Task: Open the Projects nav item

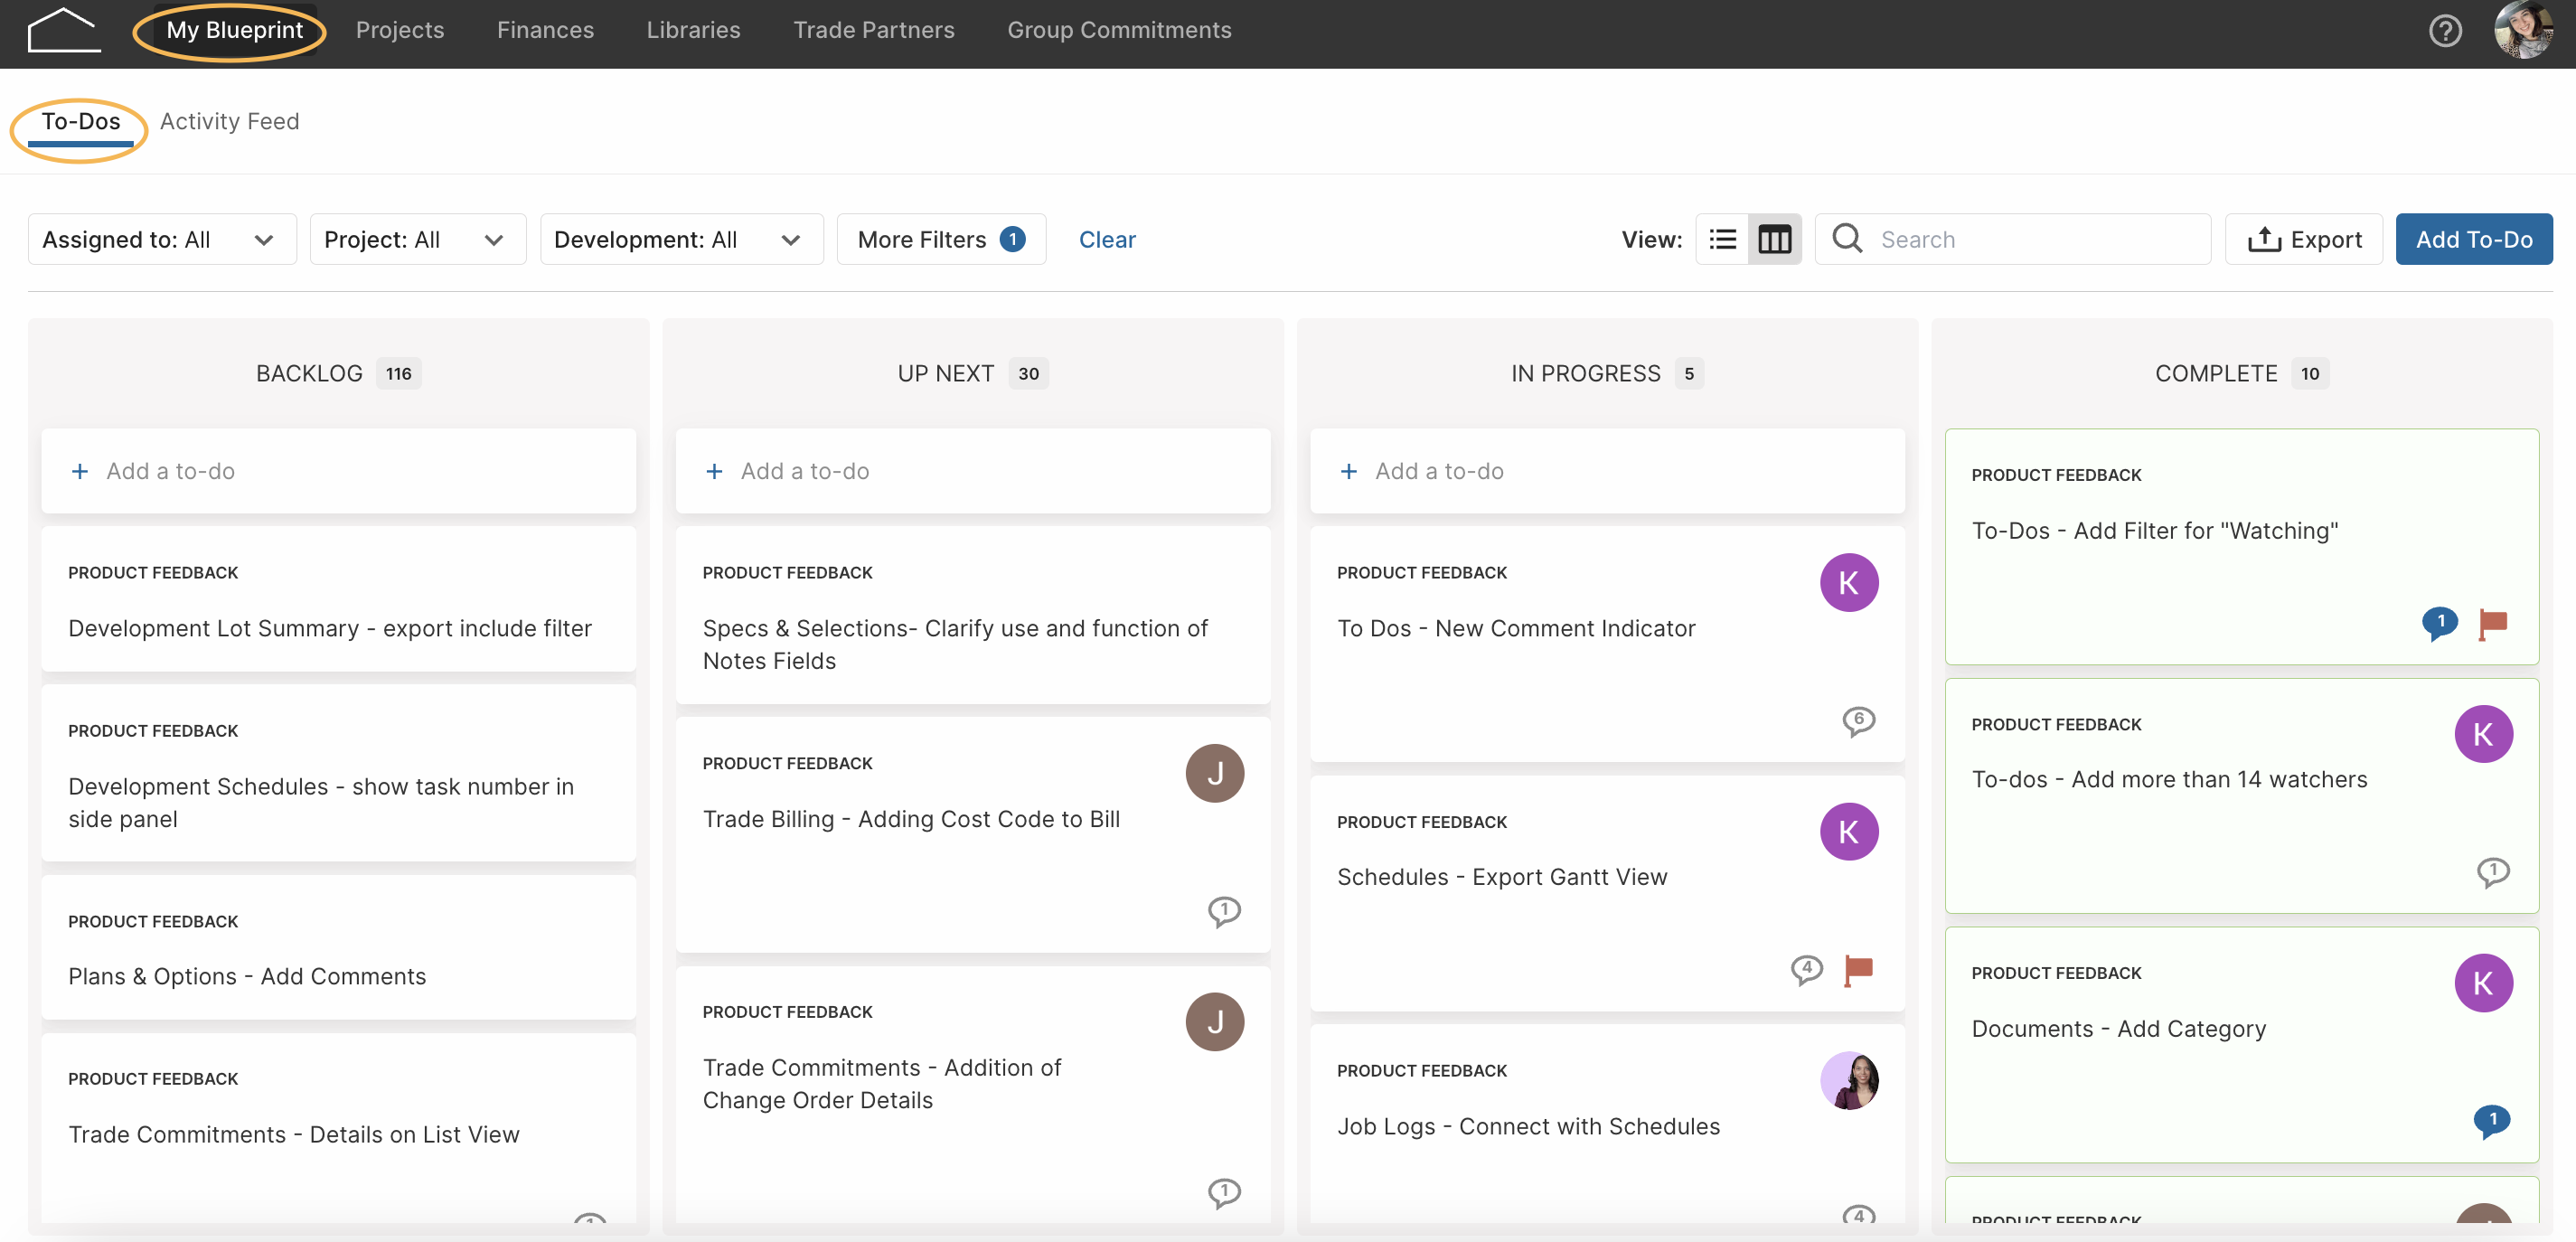Action: pos(400,30)
